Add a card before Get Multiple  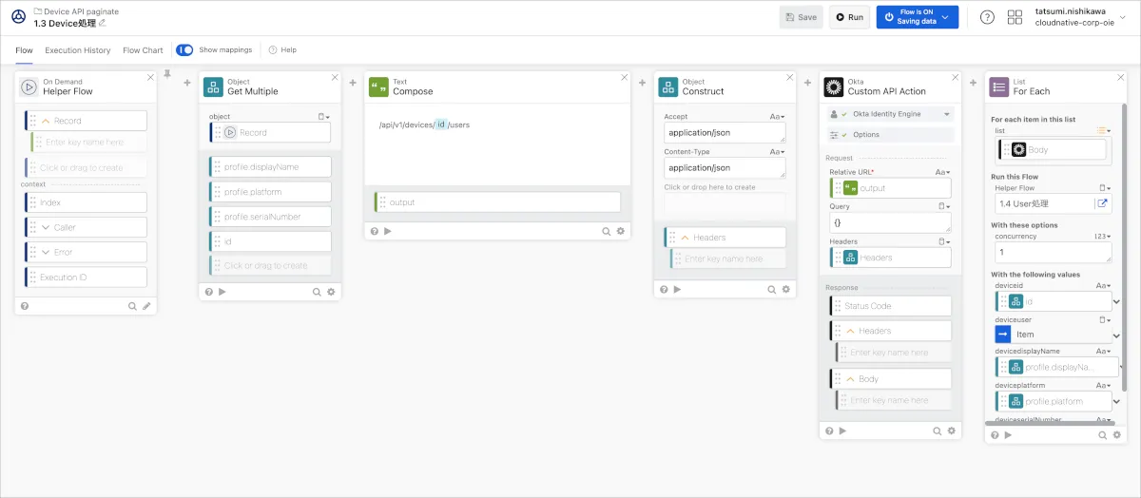(x=186, y=84)
